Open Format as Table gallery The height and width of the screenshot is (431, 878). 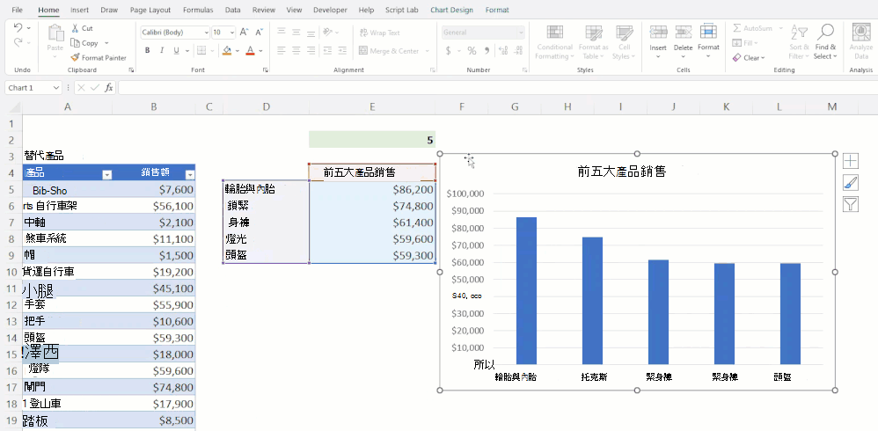pyautogui.click(x=593, y=42)
